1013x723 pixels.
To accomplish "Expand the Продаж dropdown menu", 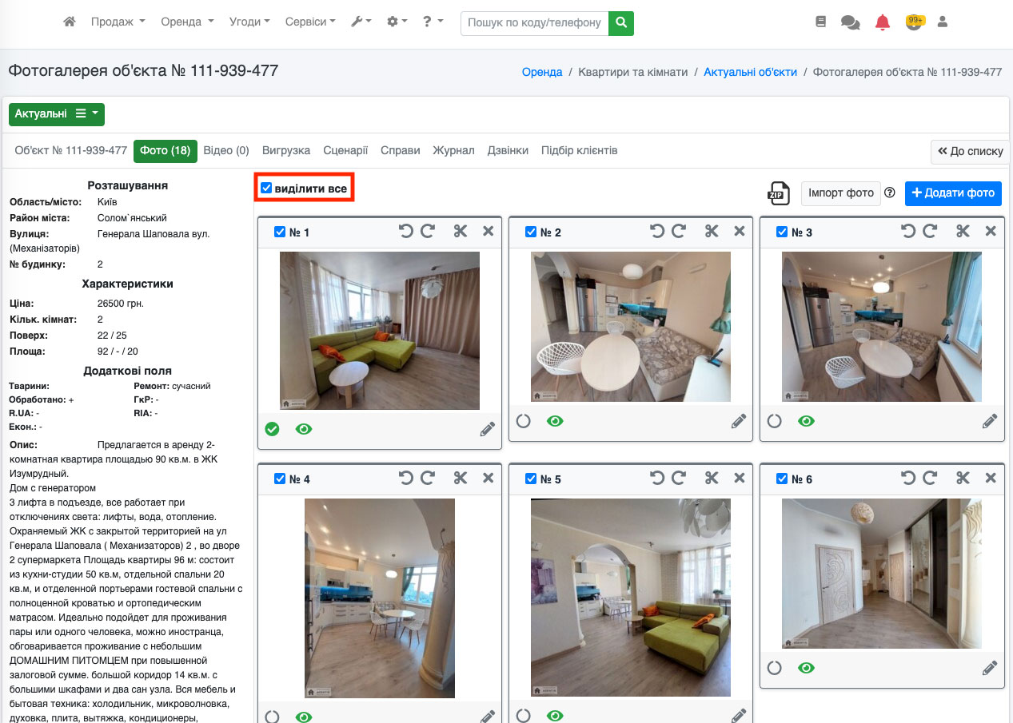I will [x=118, y=22].
